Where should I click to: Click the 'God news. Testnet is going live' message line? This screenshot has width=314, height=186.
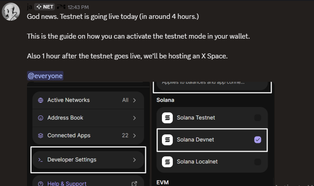coord(113,17)
